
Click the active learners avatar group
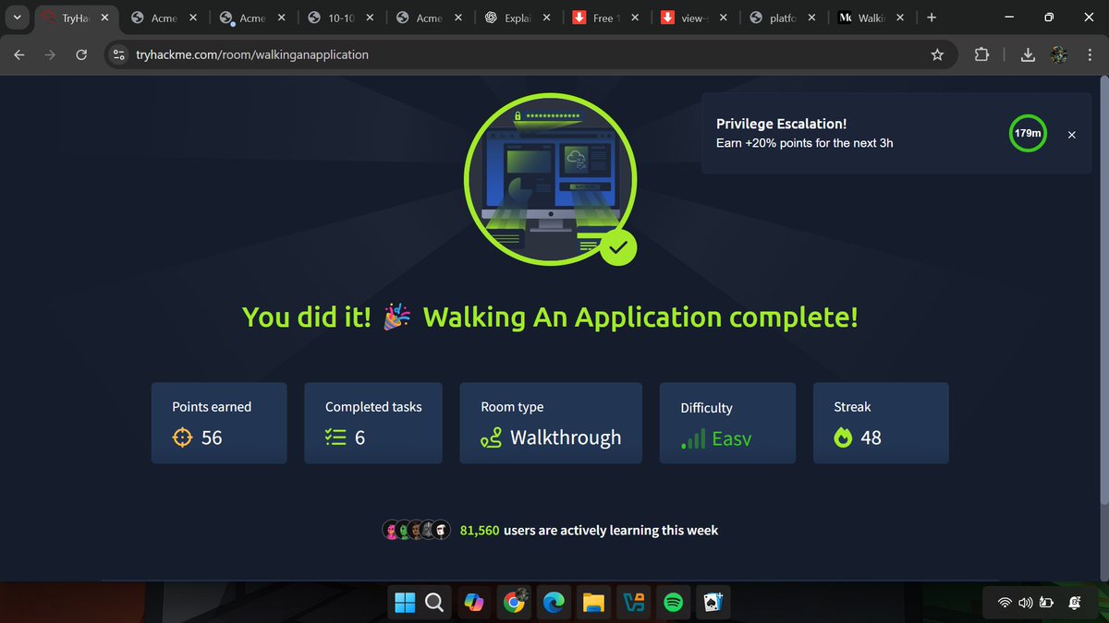pyautogui.click(x=417, y=530)
